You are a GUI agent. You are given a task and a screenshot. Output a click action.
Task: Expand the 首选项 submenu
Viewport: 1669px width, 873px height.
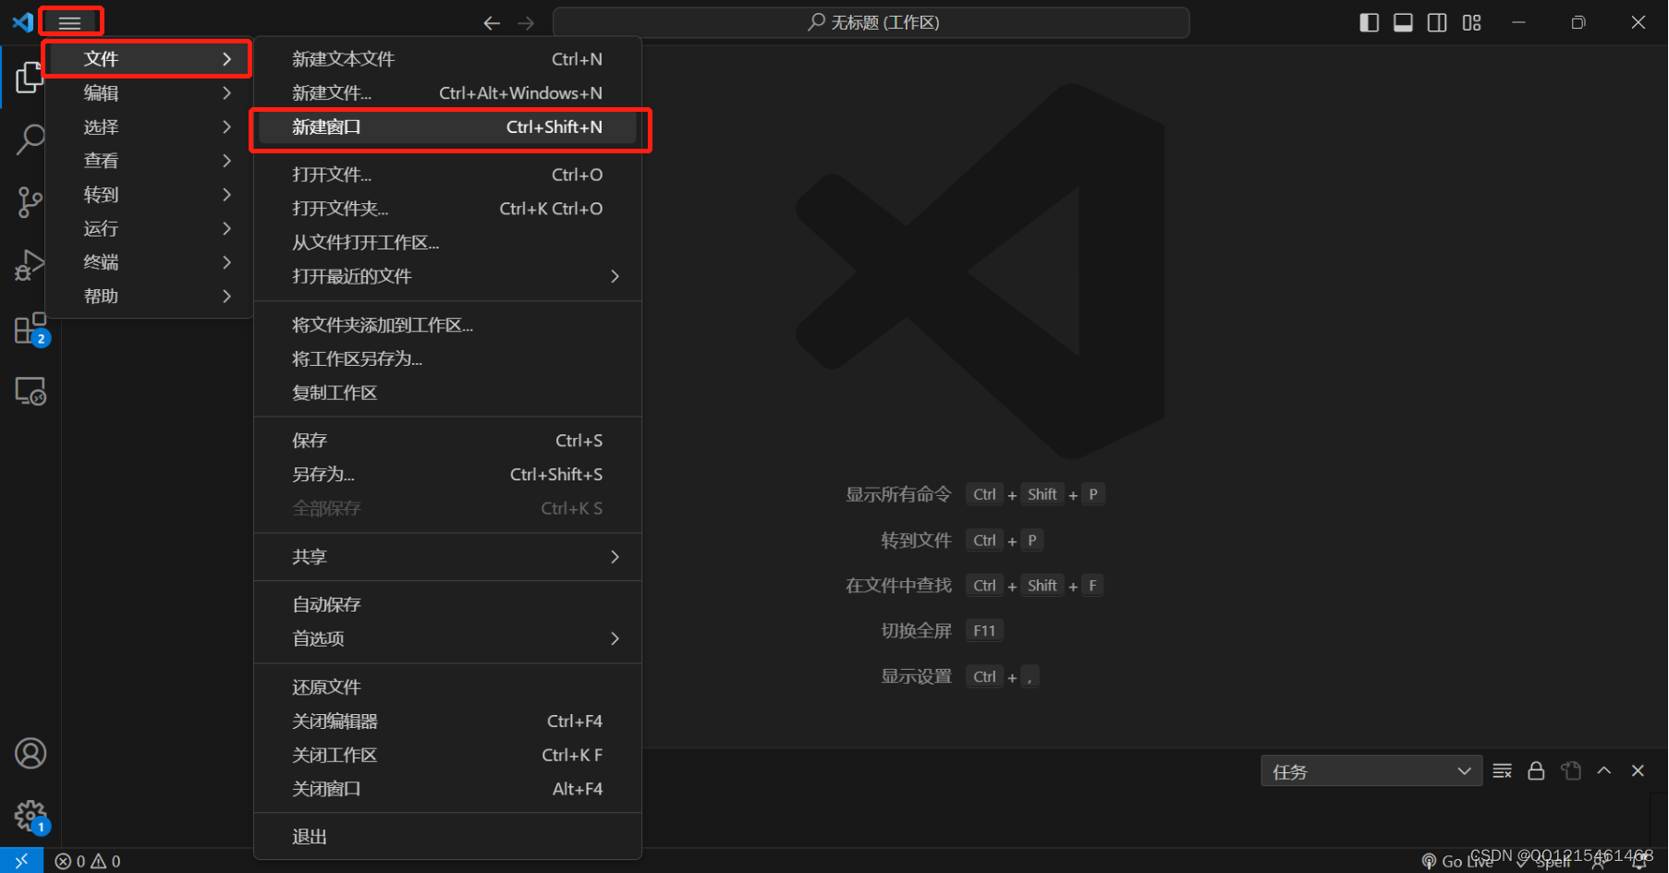pos(447,638)
